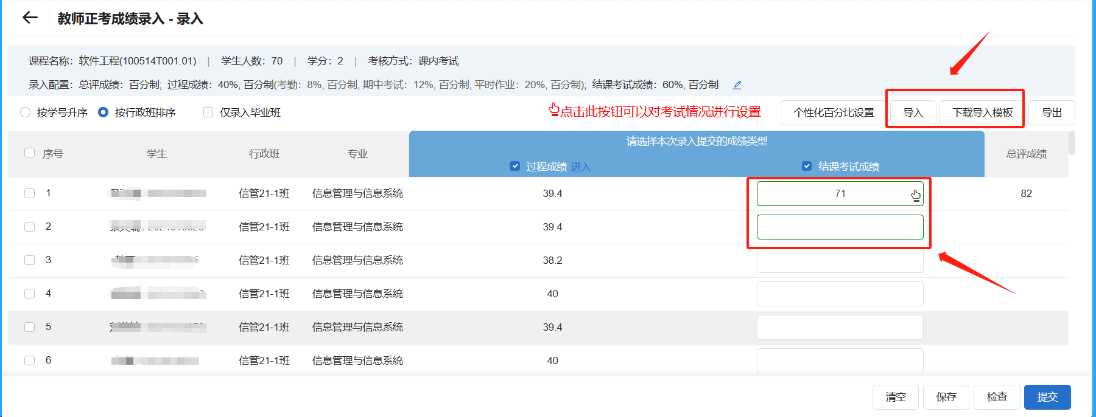
Task: Click the 检查 button
Action: (997, 397)
